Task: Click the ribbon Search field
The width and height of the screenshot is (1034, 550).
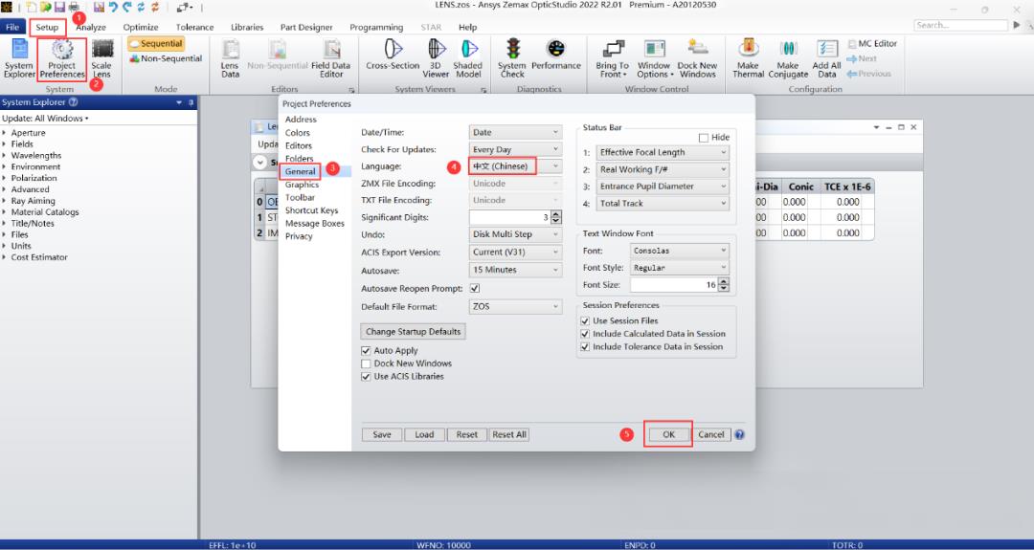Action: (961, 25)
